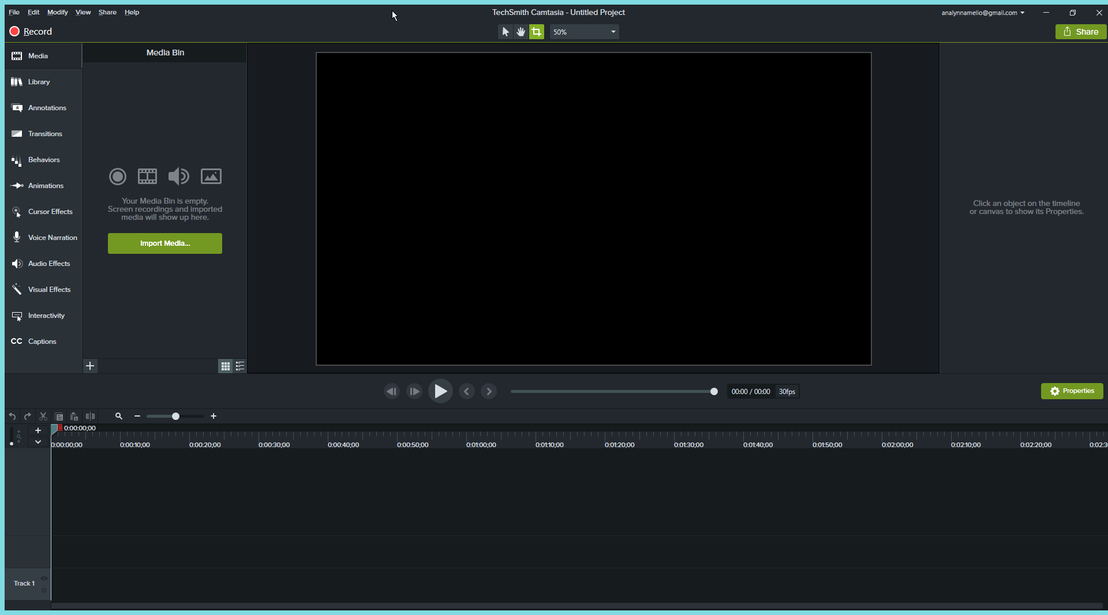Screen dimensions: 1108x615
Task: Click the Paste icon in timeline toolbar
Action: [74, 417]
